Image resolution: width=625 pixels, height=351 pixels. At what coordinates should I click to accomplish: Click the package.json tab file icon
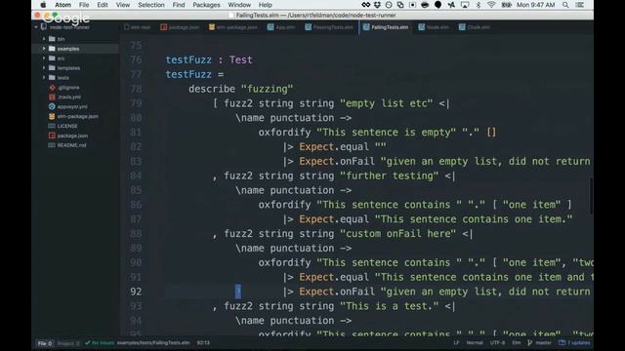[164, 27]
